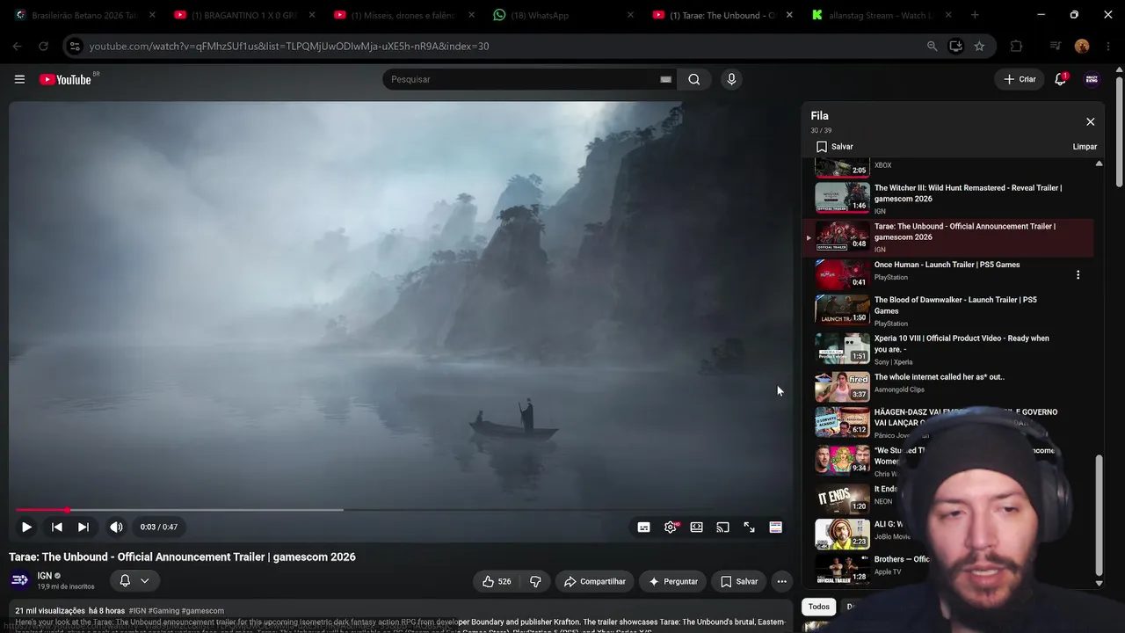Open browser media control icon
The width and height of the screenshot is (1125, 633).
(x=1056, y=46)
